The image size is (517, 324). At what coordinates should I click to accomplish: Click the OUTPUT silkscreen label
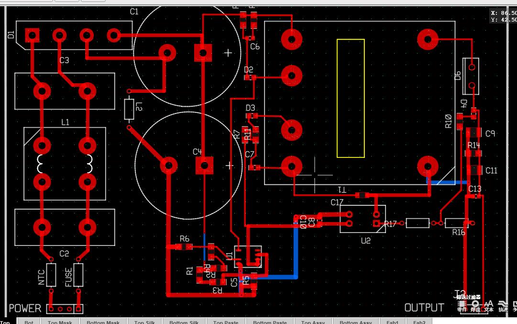tap(424, 308)
